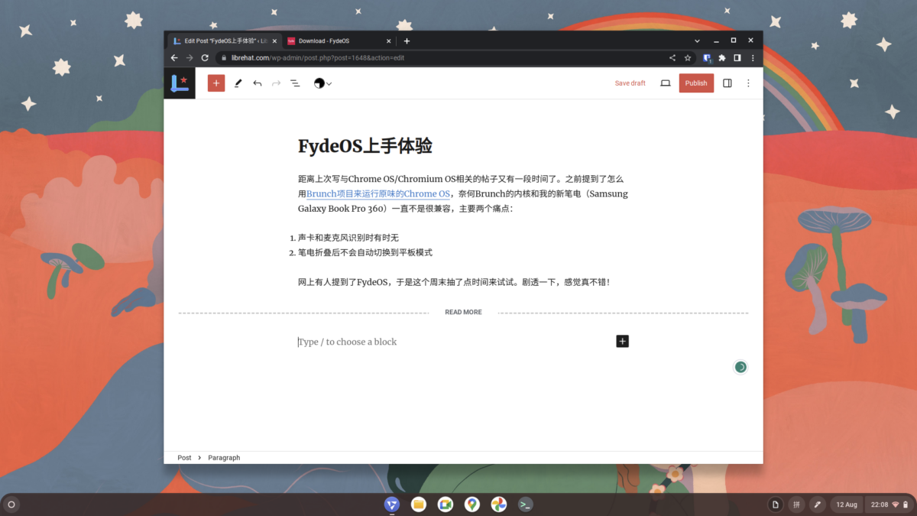Open the Preview desktop icon near Publish

[665, 83]
